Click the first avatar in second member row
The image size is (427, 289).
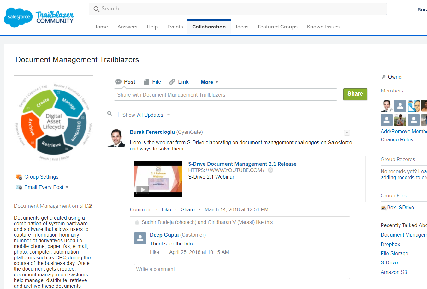click(x=387, y=120)
